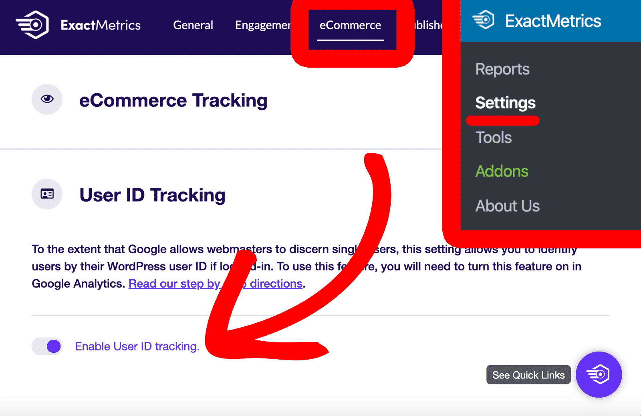The height and width of the screenshot is (416, 641).
Task: Open About Us in sidebar menu
Action: tap(508, 206)
